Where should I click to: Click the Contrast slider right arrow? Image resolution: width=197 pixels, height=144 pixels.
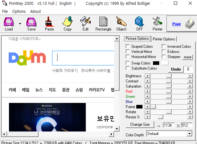tap(190, 81)
